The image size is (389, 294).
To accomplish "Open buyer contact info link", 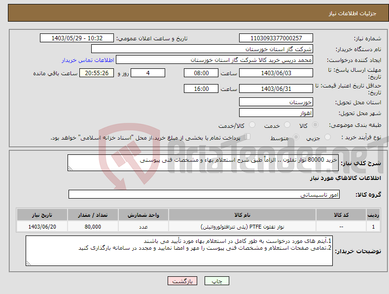I will (x=88, y=60).
